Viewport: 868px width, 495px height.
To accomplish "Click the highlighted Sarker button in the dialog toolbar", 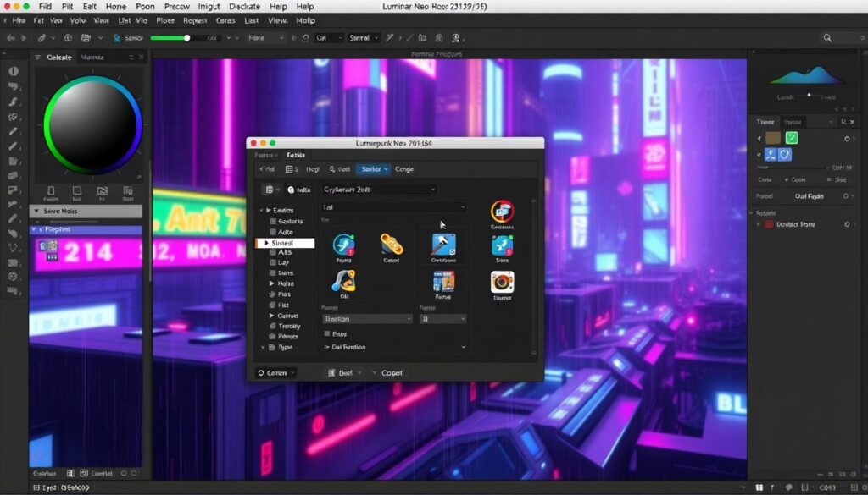I will pos(374,169).
